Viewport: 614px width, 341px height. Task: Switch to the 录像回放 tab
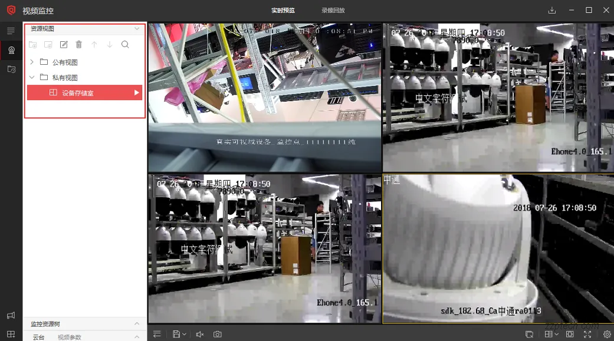tap(333, 11)
